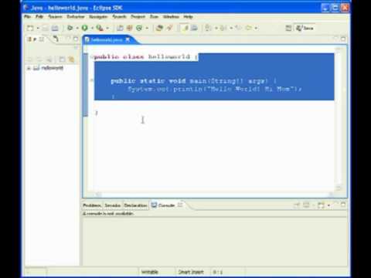Toggle fold marker on main method line
Viewport: 371px width, 278px height.
click(x=91, y=80)
